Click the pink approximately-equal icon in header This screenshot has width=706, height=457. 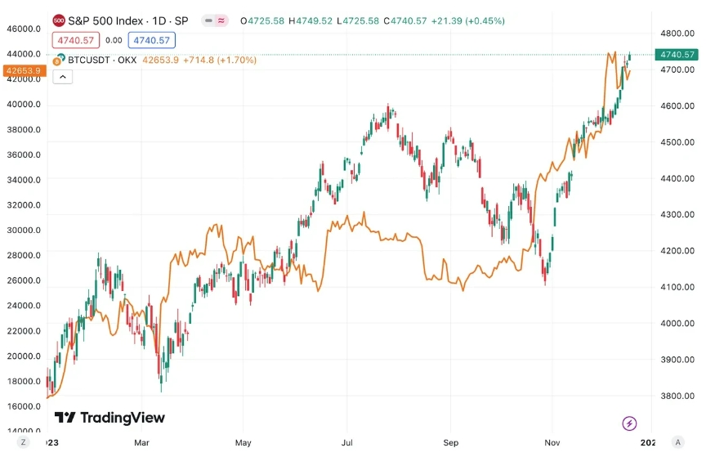coord(221,20)
